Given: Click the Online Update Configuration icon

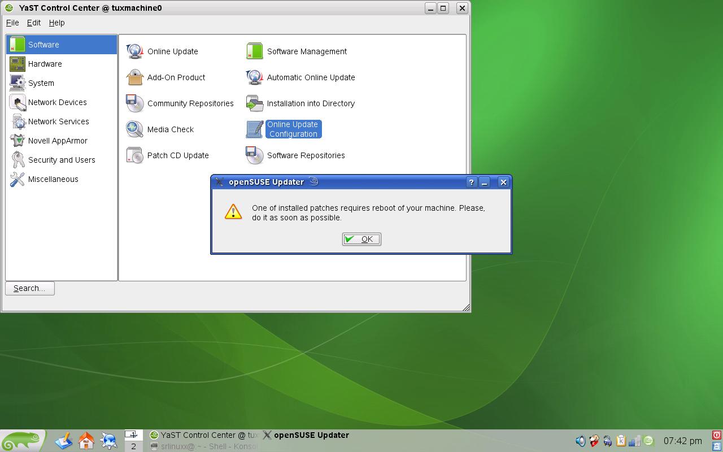Looking at the screenshot, I should 255,129.
